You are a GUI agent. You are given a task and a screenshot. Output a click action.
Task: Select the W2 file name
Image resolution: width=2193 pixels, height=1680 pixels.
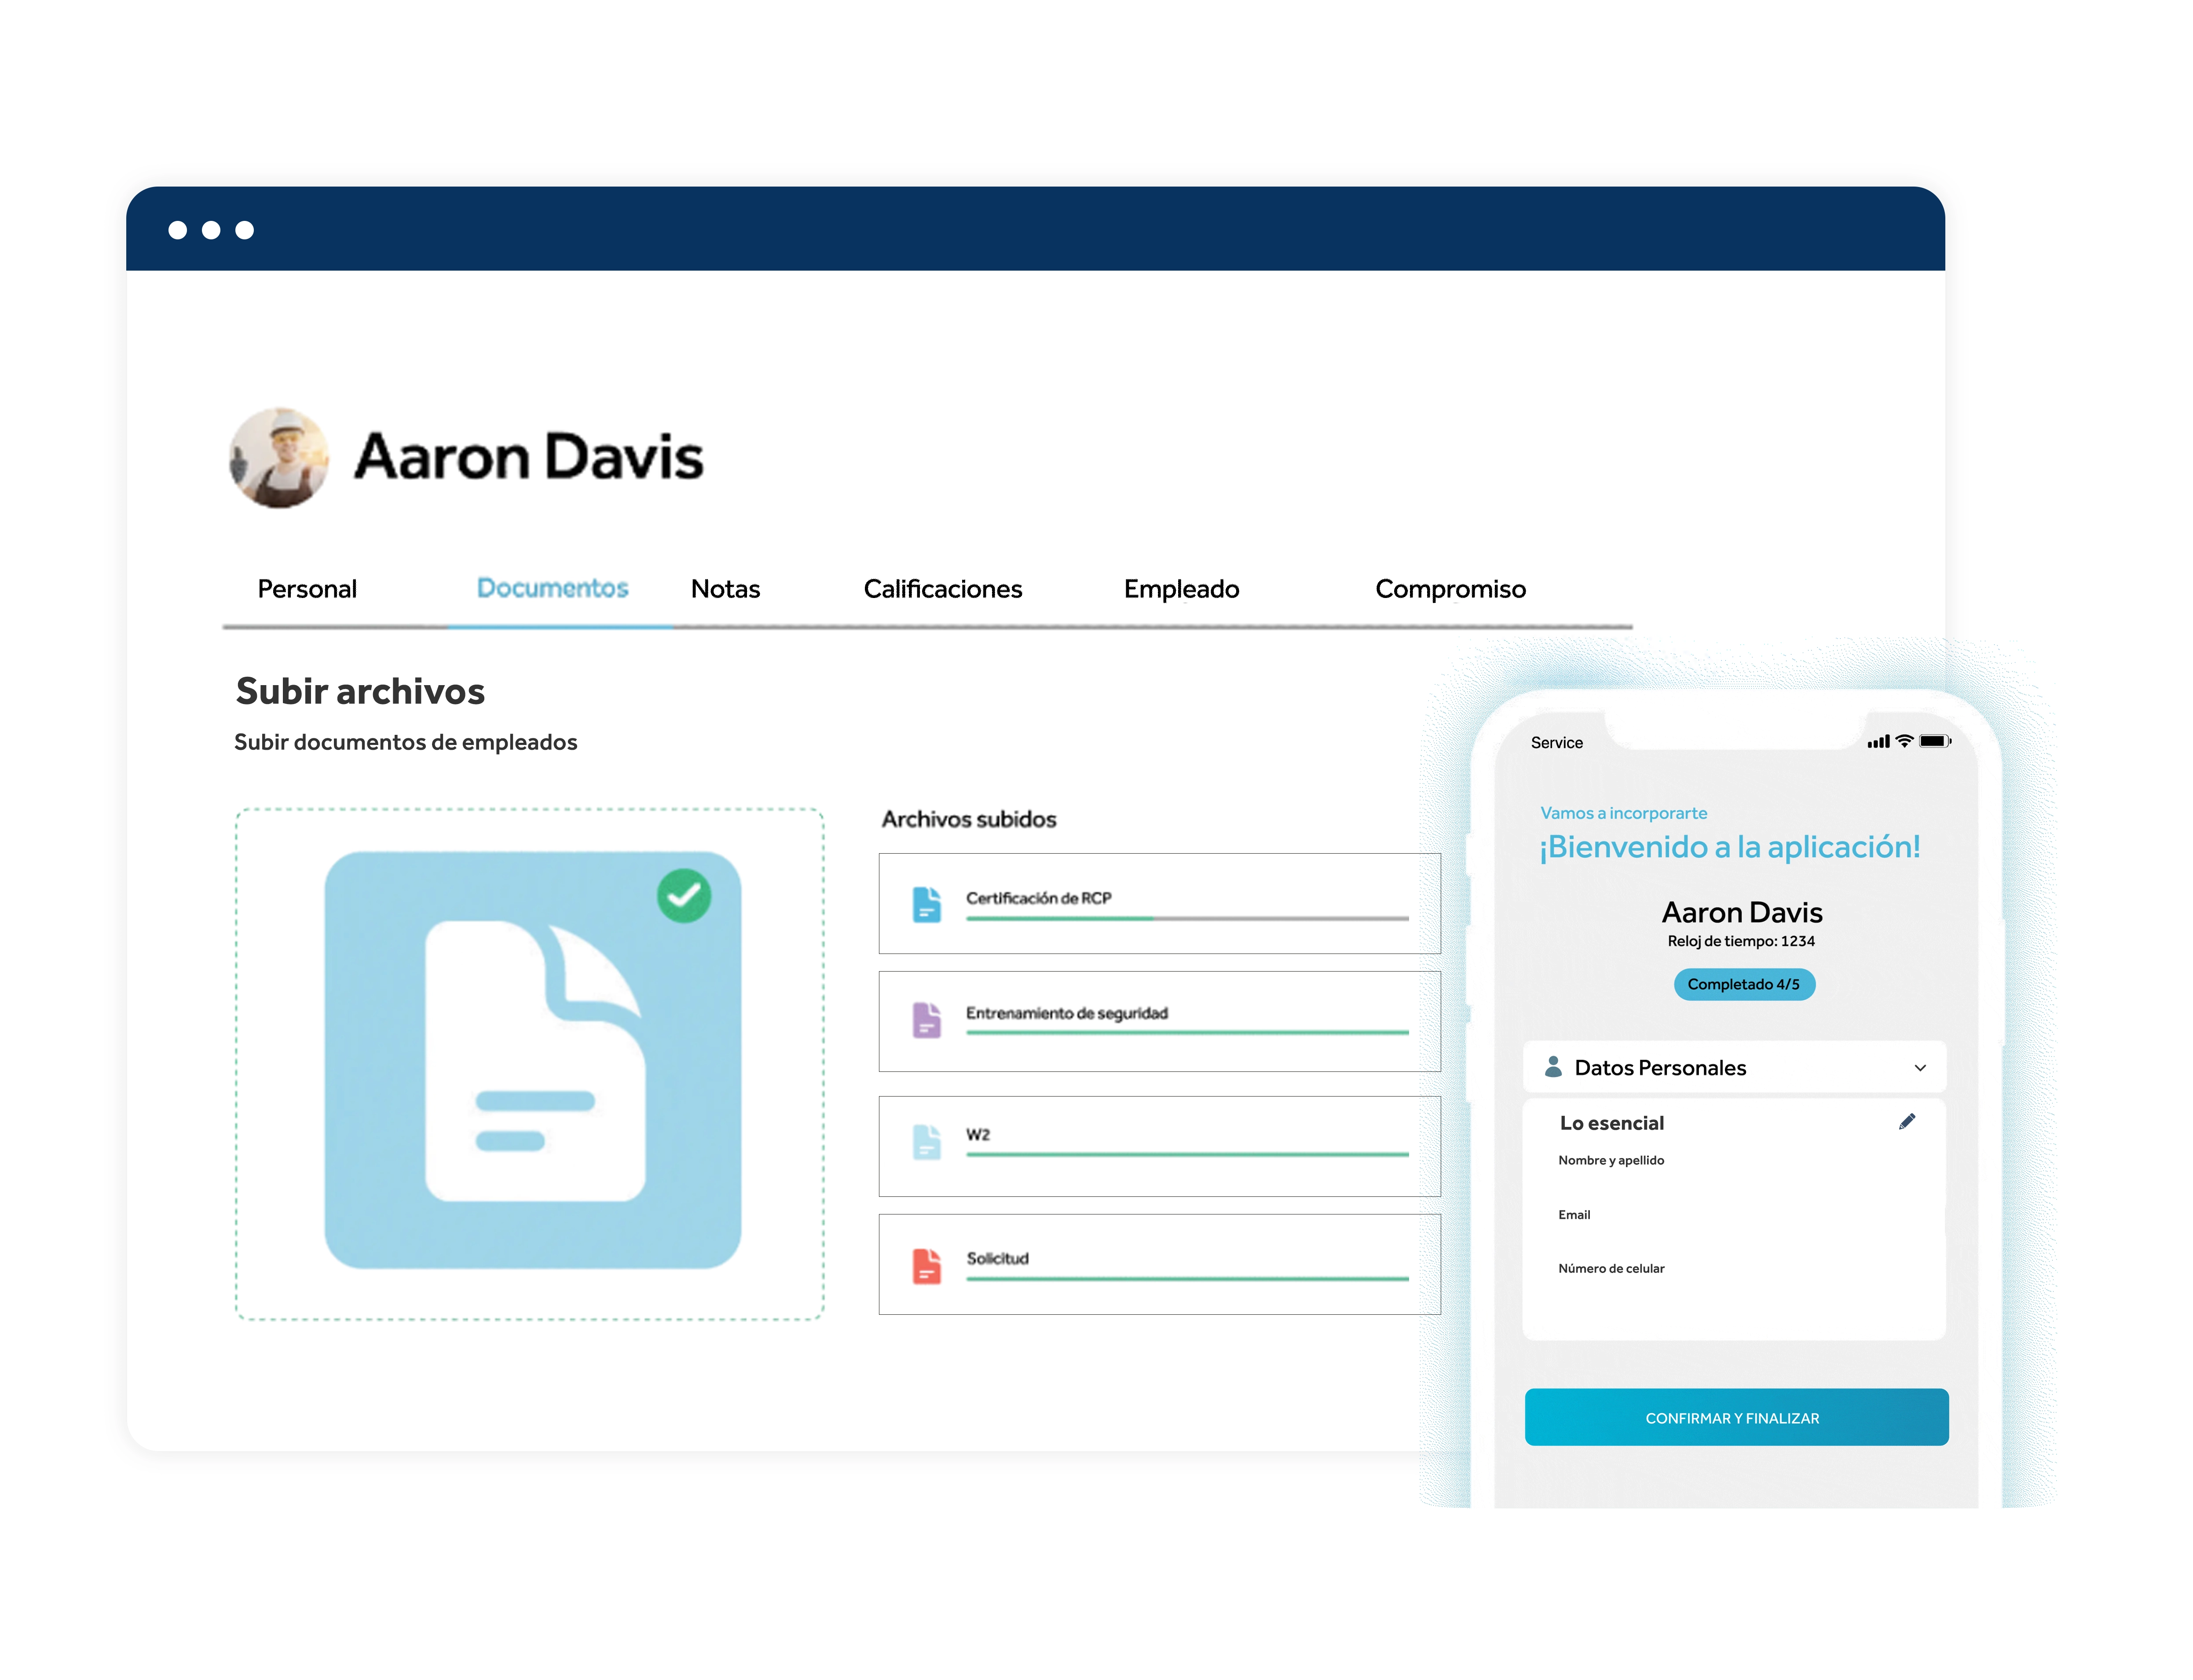978,1135
